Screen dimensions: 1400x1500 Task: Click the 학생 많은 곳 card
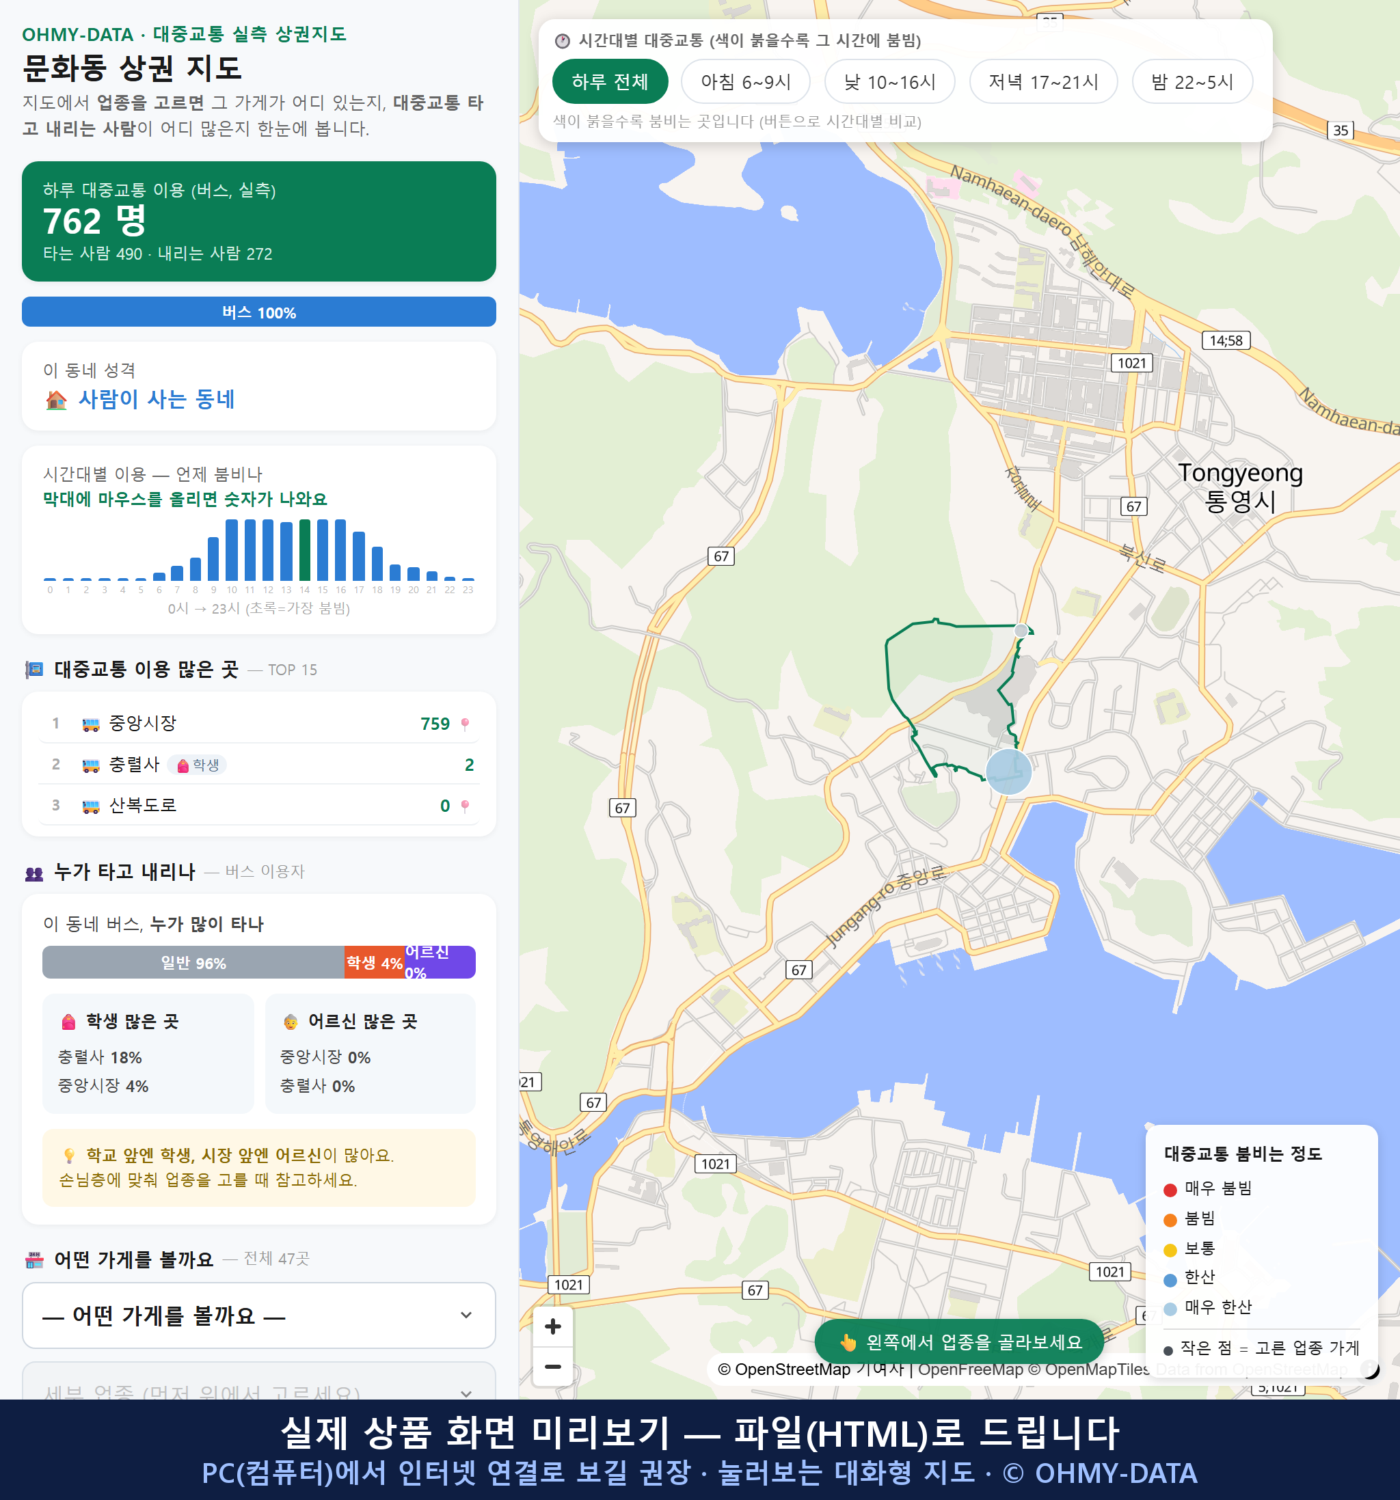click(148, 1053)
